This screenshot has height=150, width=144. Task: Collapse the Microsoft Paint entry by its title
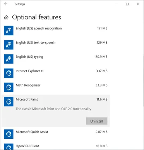pos(27,99)
